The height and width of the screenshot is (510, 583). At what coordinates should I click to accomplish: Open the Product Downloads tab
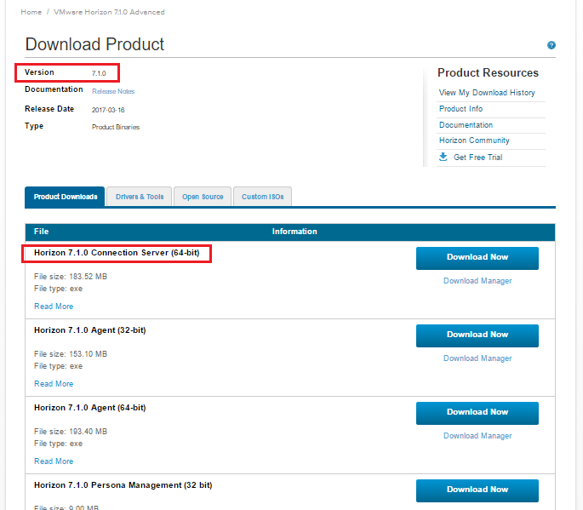[66, 197]
